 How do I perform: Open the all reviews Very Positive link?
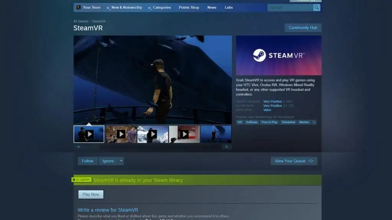tap(273, 106)
